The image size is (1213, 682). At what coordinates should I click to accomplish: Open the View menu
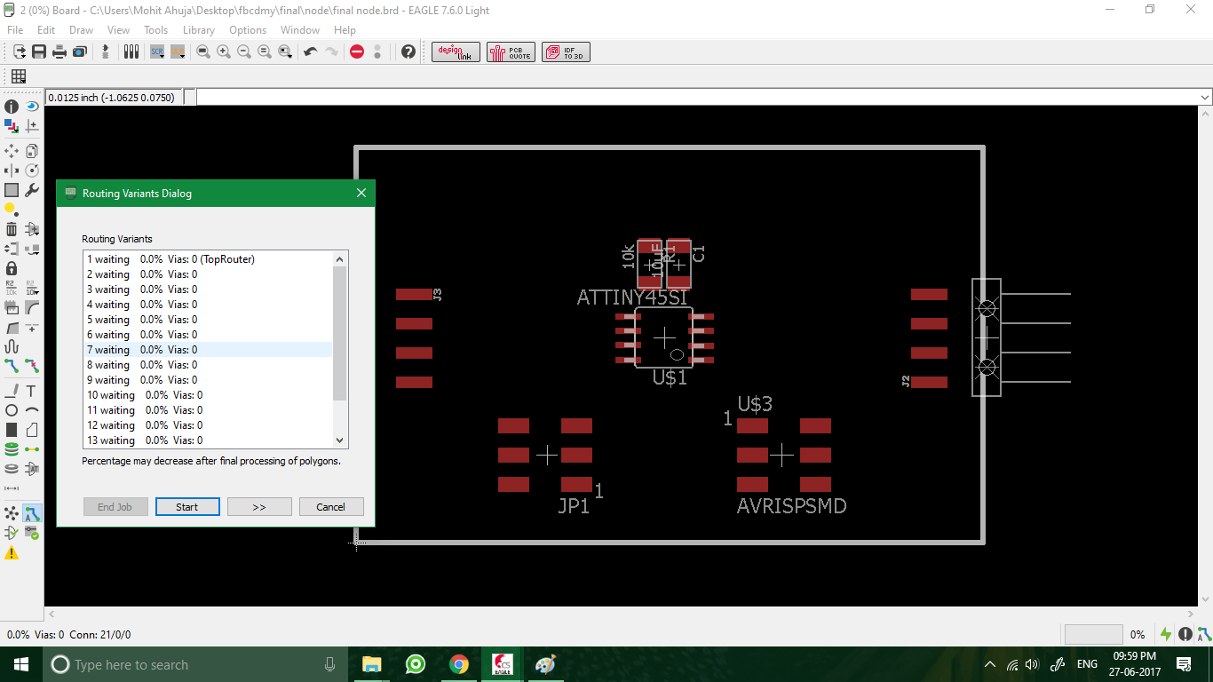118,30
